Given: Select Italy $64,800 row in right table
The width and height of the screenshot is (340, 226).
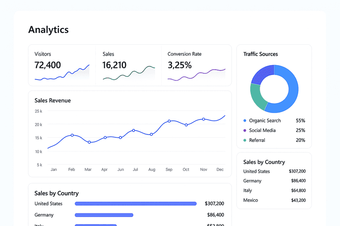Looking at the screenshot, I should [274, 191].
